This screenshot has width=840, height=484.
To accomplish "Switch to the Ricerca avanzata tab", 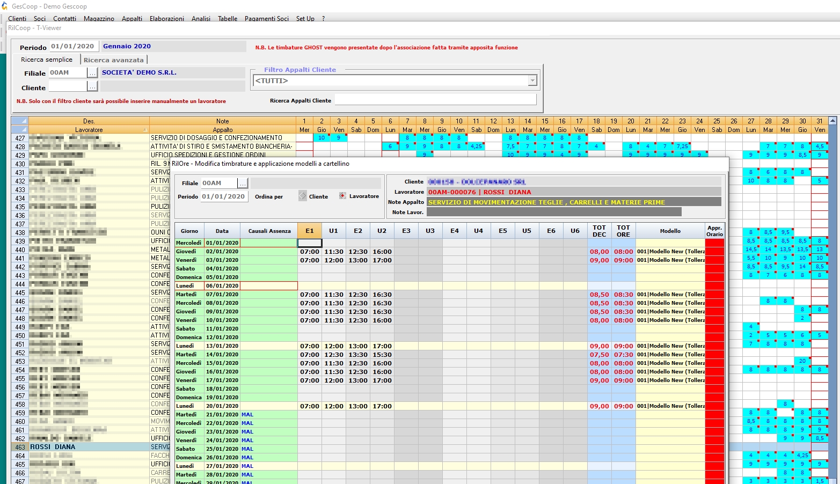I will coord(114,59).
